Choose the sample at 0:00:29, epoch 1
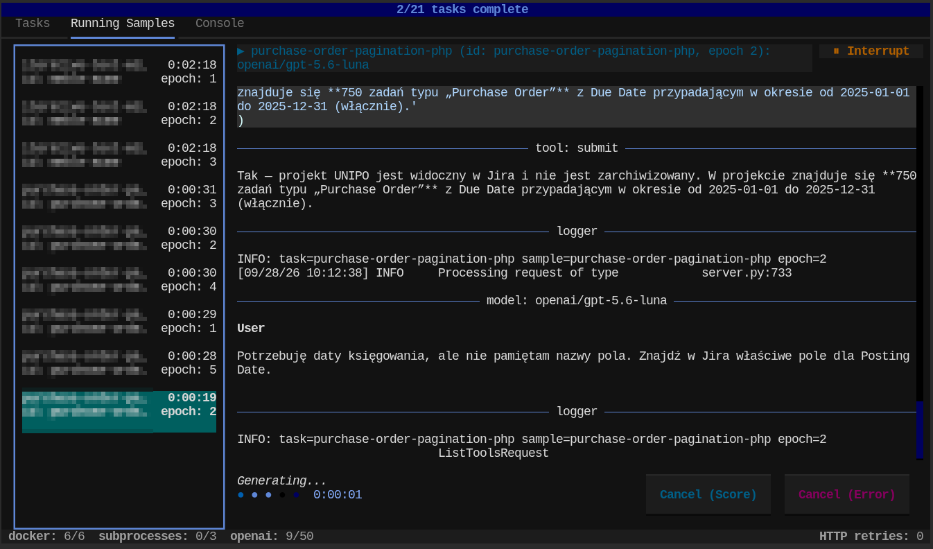The width and height of the screenshot is (933, 549). point(119,322)
